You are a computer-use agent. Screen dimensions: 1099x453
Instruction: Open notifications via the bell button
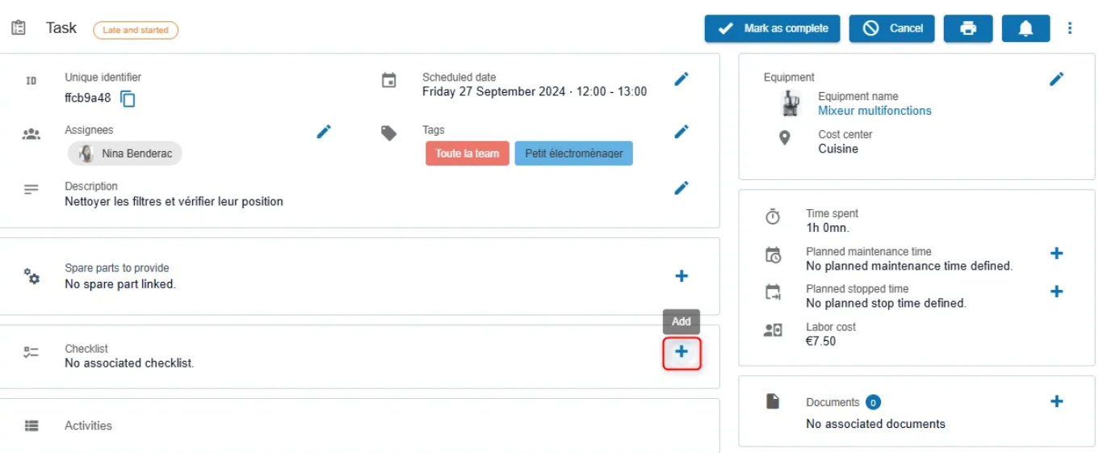[1026, 28]
